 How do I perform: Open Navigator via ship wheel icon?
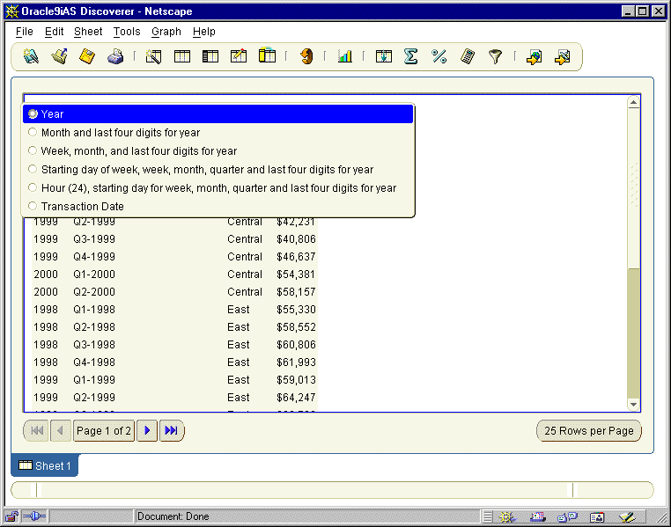pyautogui.click(x=506, y=517)
